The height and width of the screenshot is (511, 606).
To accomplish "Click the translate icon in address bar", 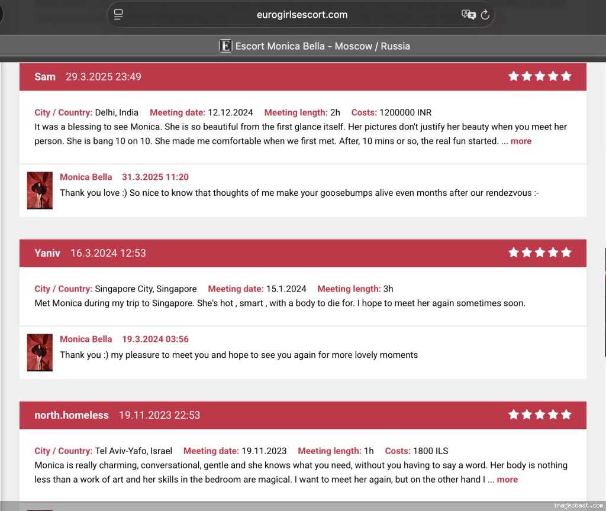I will point(468,15).
